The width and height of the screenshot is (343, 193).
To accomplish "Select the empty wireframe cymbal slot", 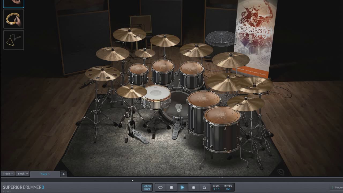I will tap(221, 39).
